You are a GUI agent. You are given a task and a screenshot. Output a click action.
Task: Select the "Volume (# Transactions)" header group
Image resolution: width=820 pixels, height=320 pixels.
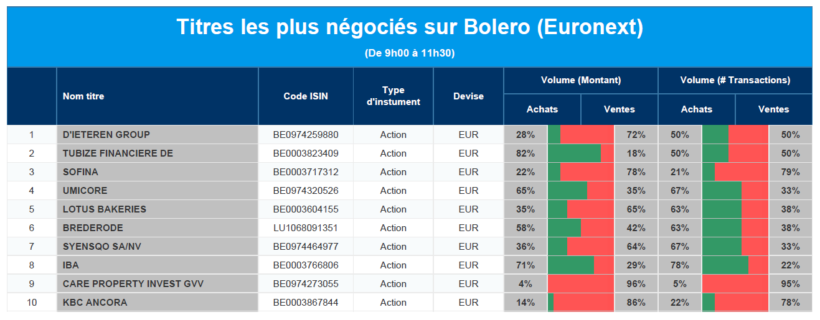tap(735, 80)
